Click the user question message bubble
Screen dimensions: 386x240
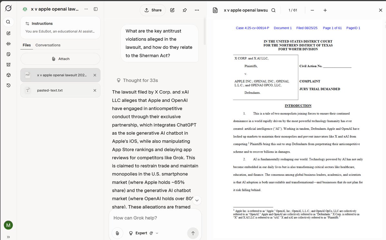[160, 43]
